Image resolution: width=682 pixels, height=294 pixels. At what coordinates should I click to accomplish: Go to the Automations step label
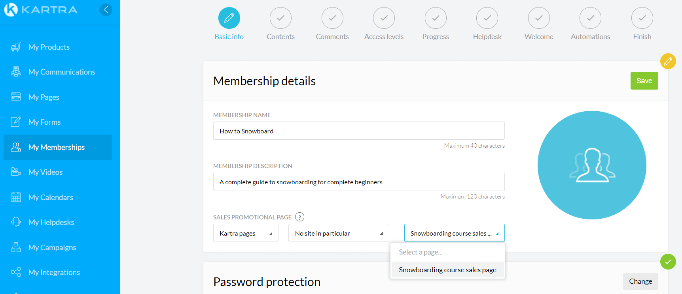coord(591,37)
